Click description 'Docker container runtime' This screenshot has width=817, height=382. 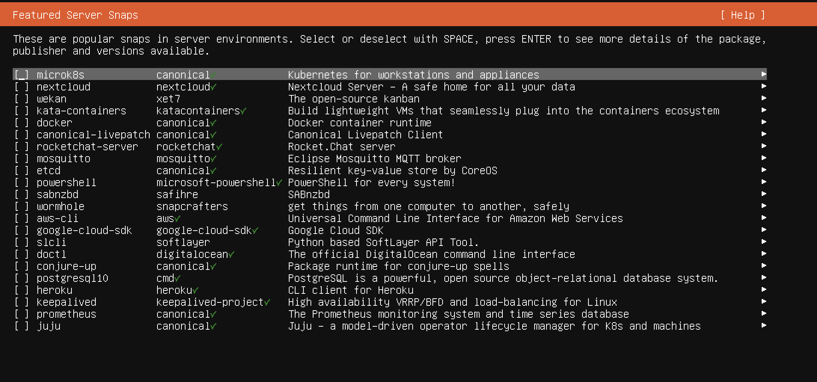359,123
